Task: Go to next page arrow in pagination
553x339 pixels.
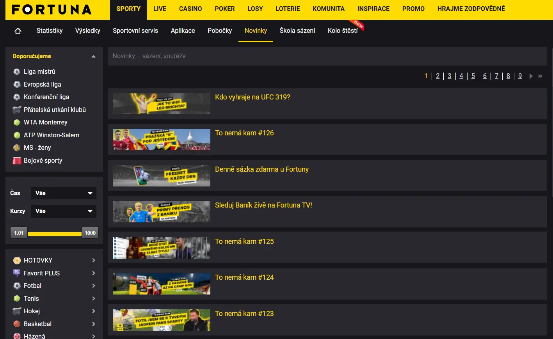Action: (531, 76)
